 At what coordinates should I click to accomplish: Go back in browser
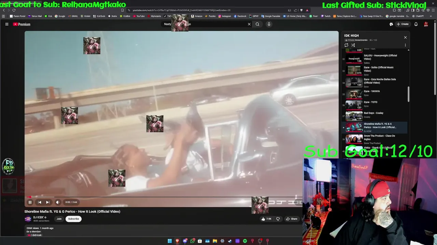[x=4, y=10]
